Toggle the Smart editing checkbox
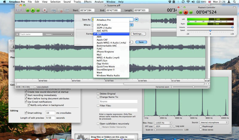Viewport: 239px width, 140px height. coord(25,113)
